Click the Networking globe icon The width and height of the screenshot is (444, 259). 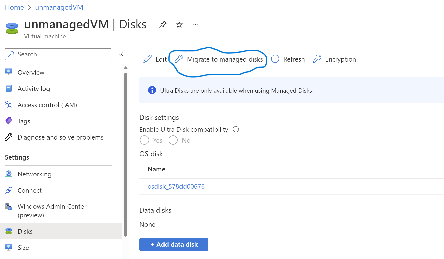(x=9, y=174)
